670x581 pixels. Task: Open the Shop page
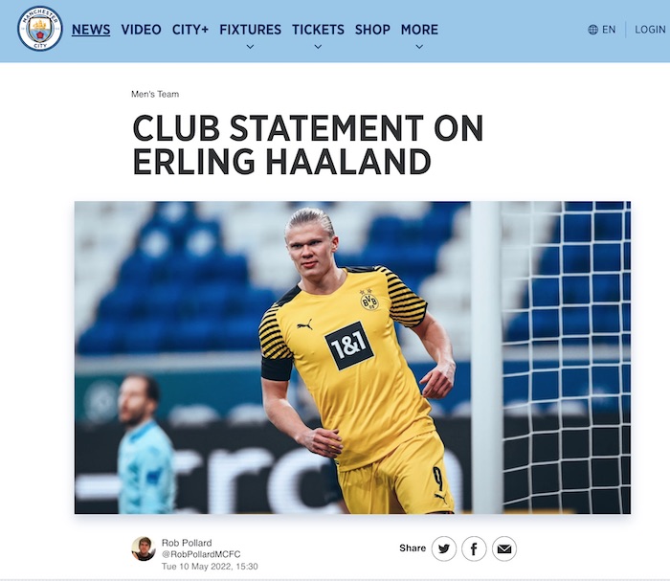click(372, 30)
